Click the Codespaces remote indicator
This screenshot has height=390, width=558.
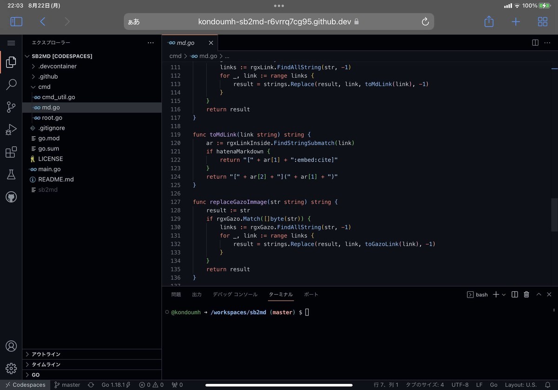[25, 385]
